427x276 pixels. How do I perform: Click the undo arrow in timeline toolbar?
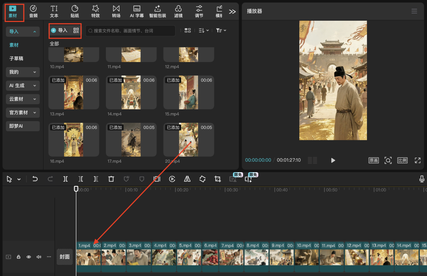click(35, 179)
